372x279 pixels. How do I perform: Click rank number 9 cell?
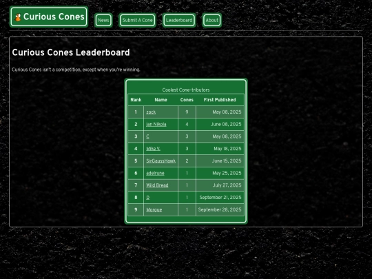136,209
